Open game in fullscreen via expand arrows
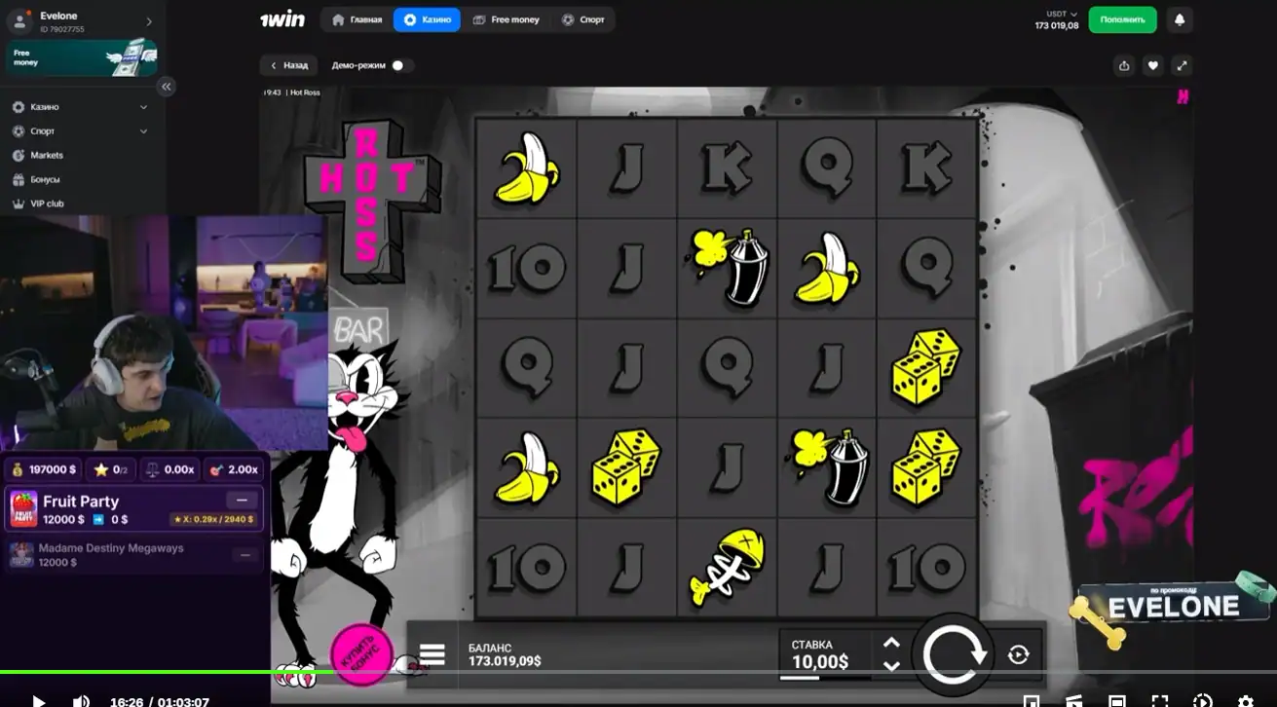Viewport: 1277px width, 707px height. point(1182,65)
